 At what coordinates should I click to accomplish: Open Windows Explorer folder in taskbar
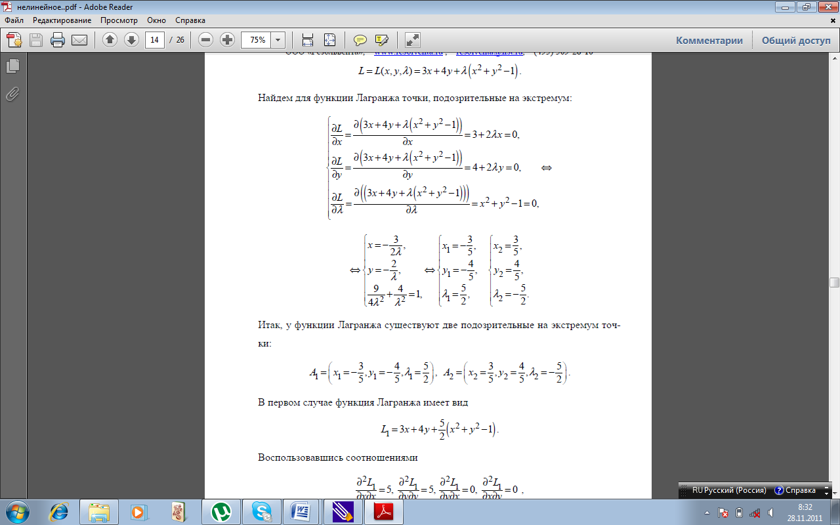pyautogui.click(x=99, y=511)
